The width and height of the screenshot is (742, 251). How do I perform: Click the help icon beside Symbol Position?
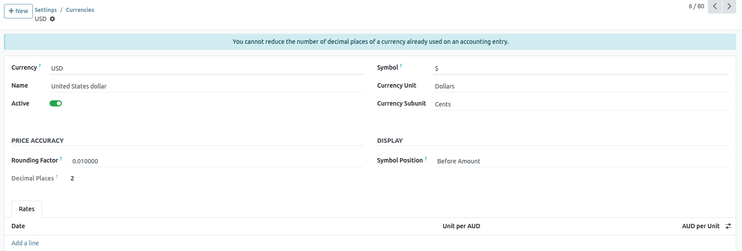point(426,159)
